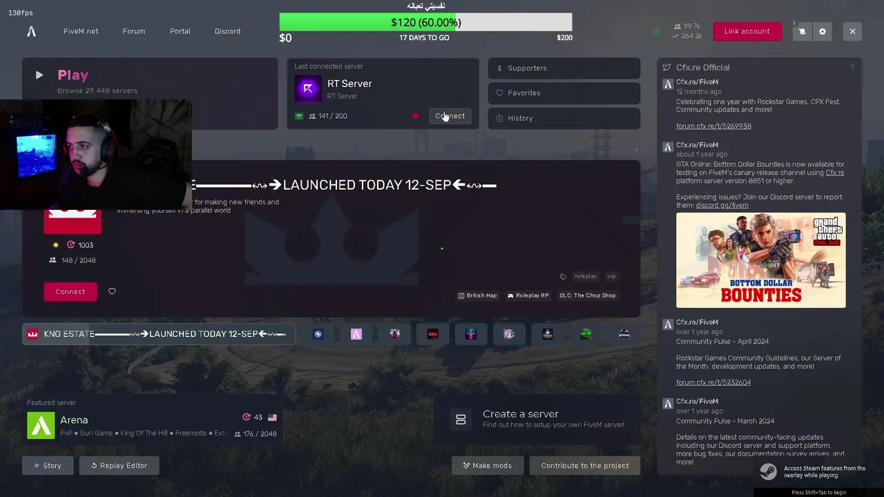
Task: Click the $120 funding progress bar
Action: (x=425, y=22)
